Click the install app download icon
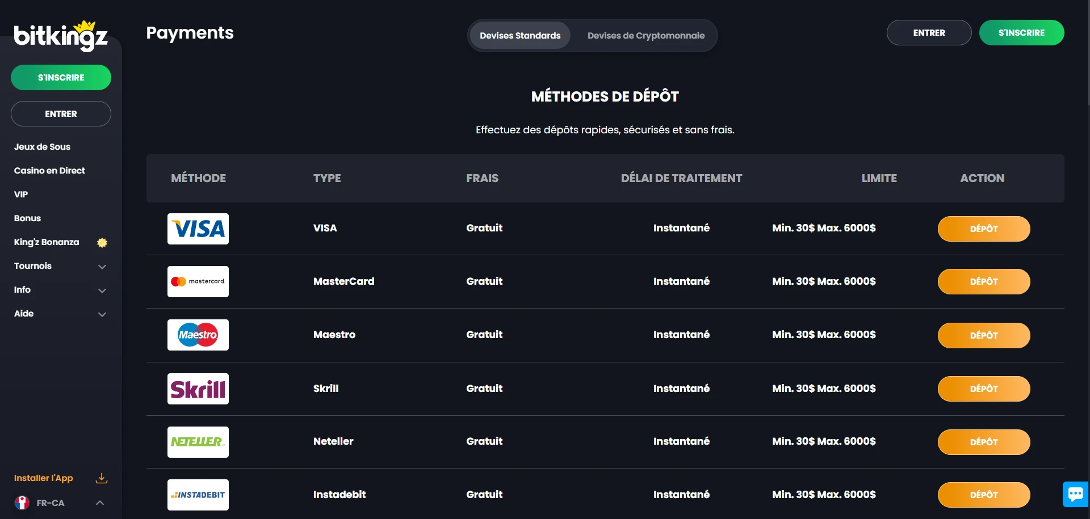Viewport: 1090px width, 519px height. (x=102, y=478)
